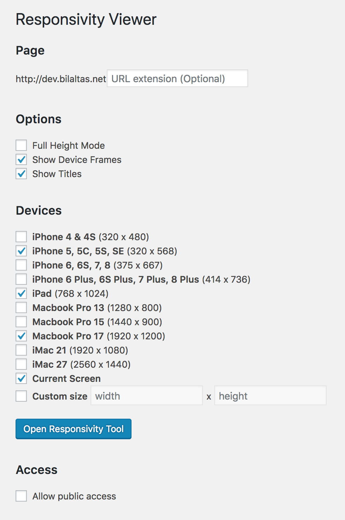Select the iMac 21 checkbox
Screen dimensions: 345x520
pos(21,350)
